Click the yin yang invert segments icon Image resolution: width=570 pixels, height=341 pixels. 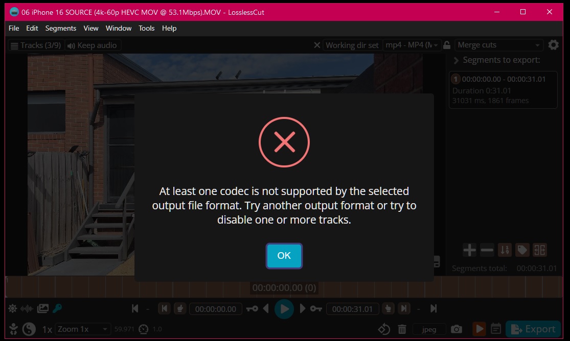[x=29, y=329]
